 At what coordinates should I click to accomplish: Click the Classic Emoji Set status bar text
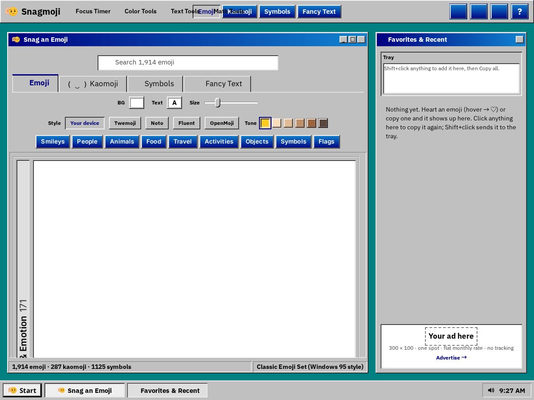point(310,367)
